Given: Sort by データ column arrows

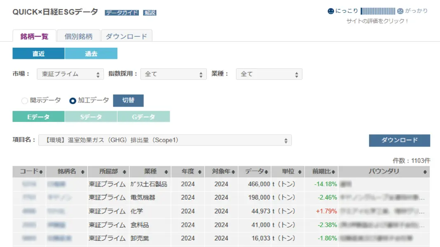Looking at the screenshot, I should point(266,172).
